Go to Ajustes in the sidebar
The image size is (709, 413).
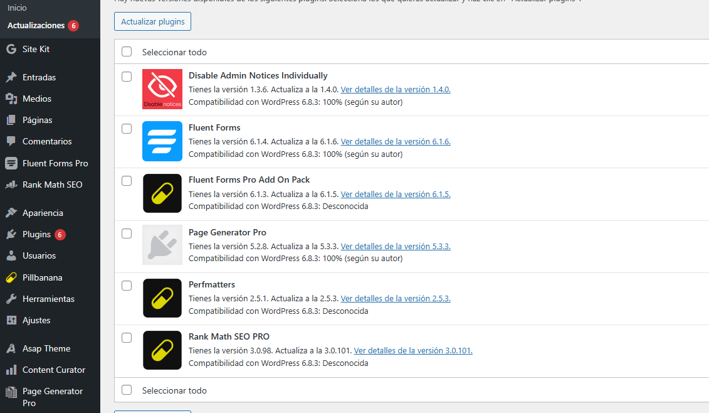click(36, 320)
